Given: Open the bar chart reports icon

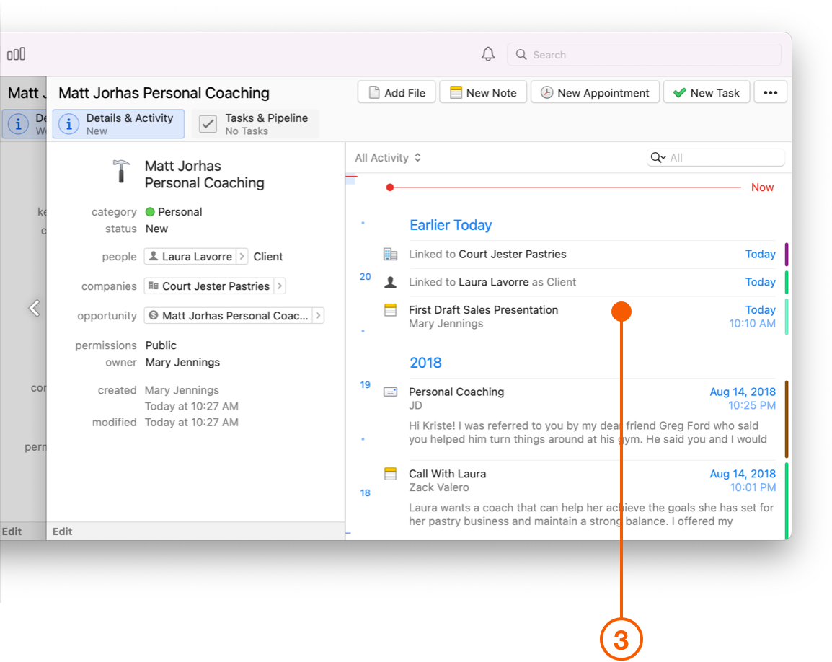Looking at the screenshot, I should coord(16,54).
